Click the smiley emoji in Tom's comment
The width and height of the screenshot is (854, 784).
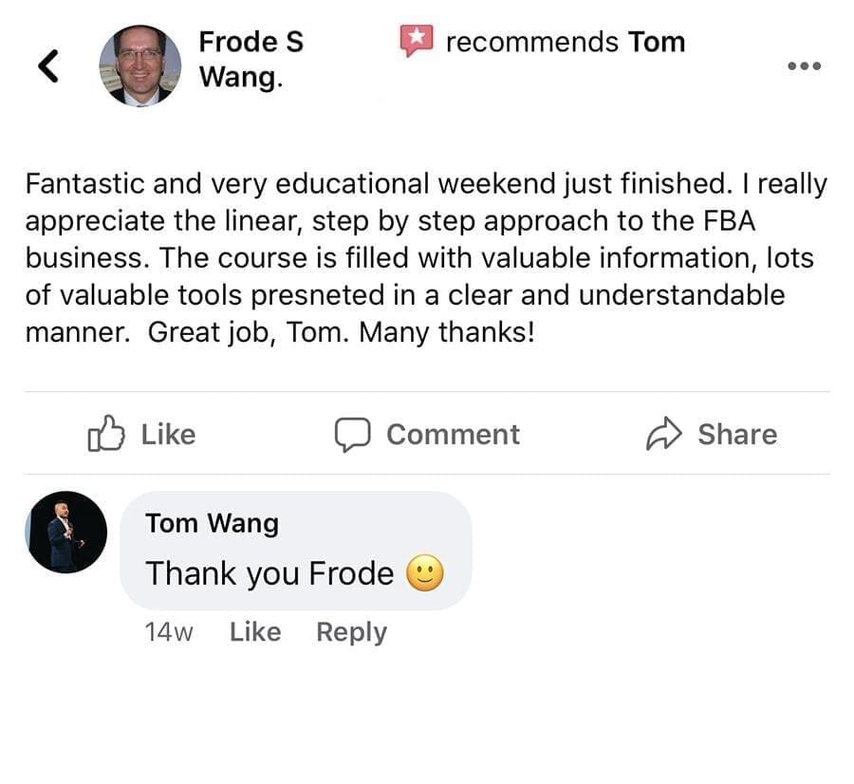(424, 573)
